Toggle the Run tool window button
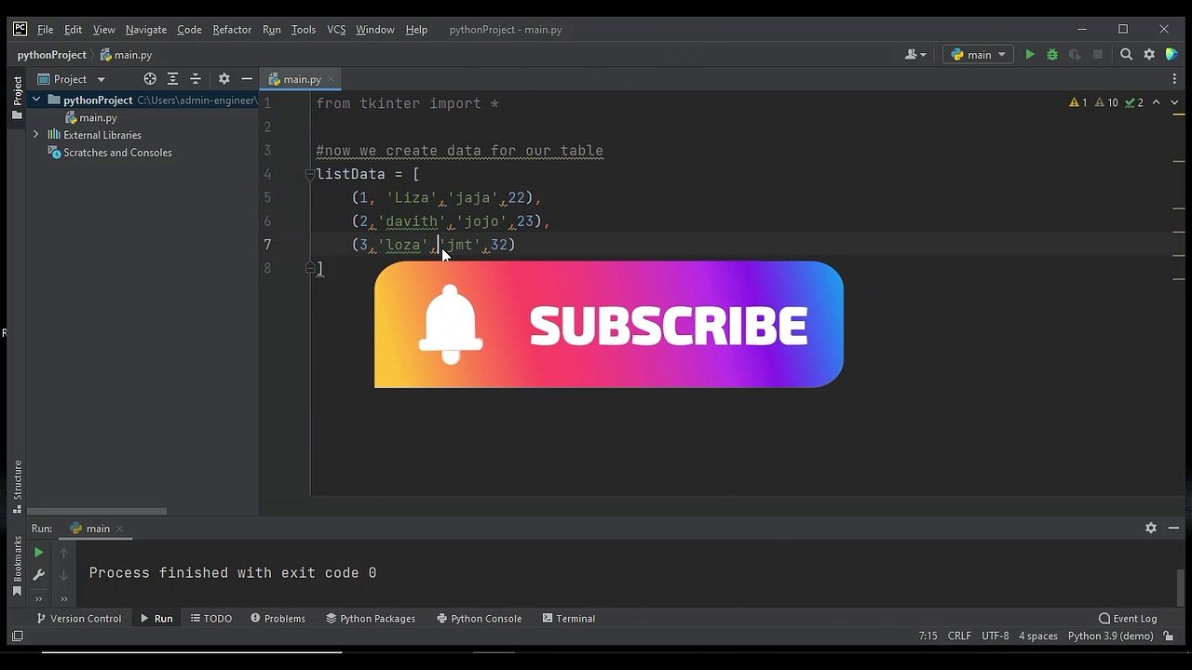1192x670 pixels. pyautogui.click(x=156, y=618)
